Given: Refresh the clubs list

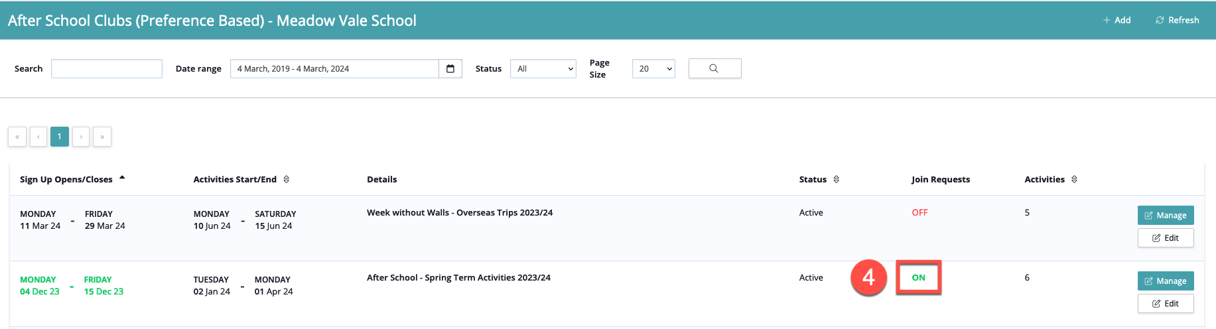Looking at the screenshot, I should point(1177,21).
